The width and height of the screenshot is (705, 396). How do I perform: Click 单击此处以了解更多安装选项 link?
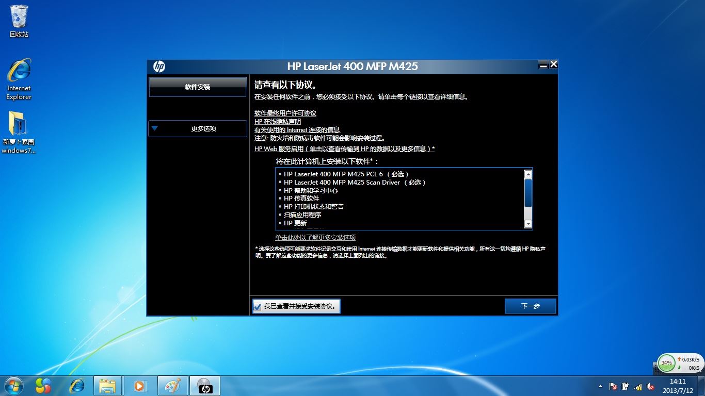point(315,238)
